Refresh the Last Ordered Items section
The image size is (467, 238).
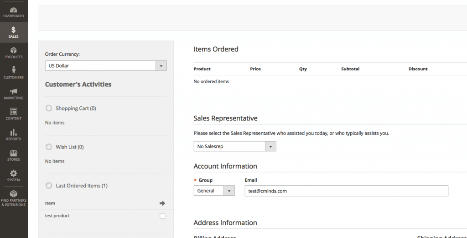(49, 186)
